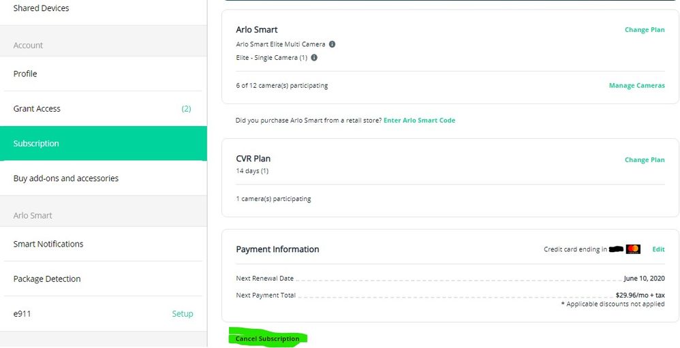680x348 pixels.
Task: Open Grant Access page
Action: click(103, 109)
